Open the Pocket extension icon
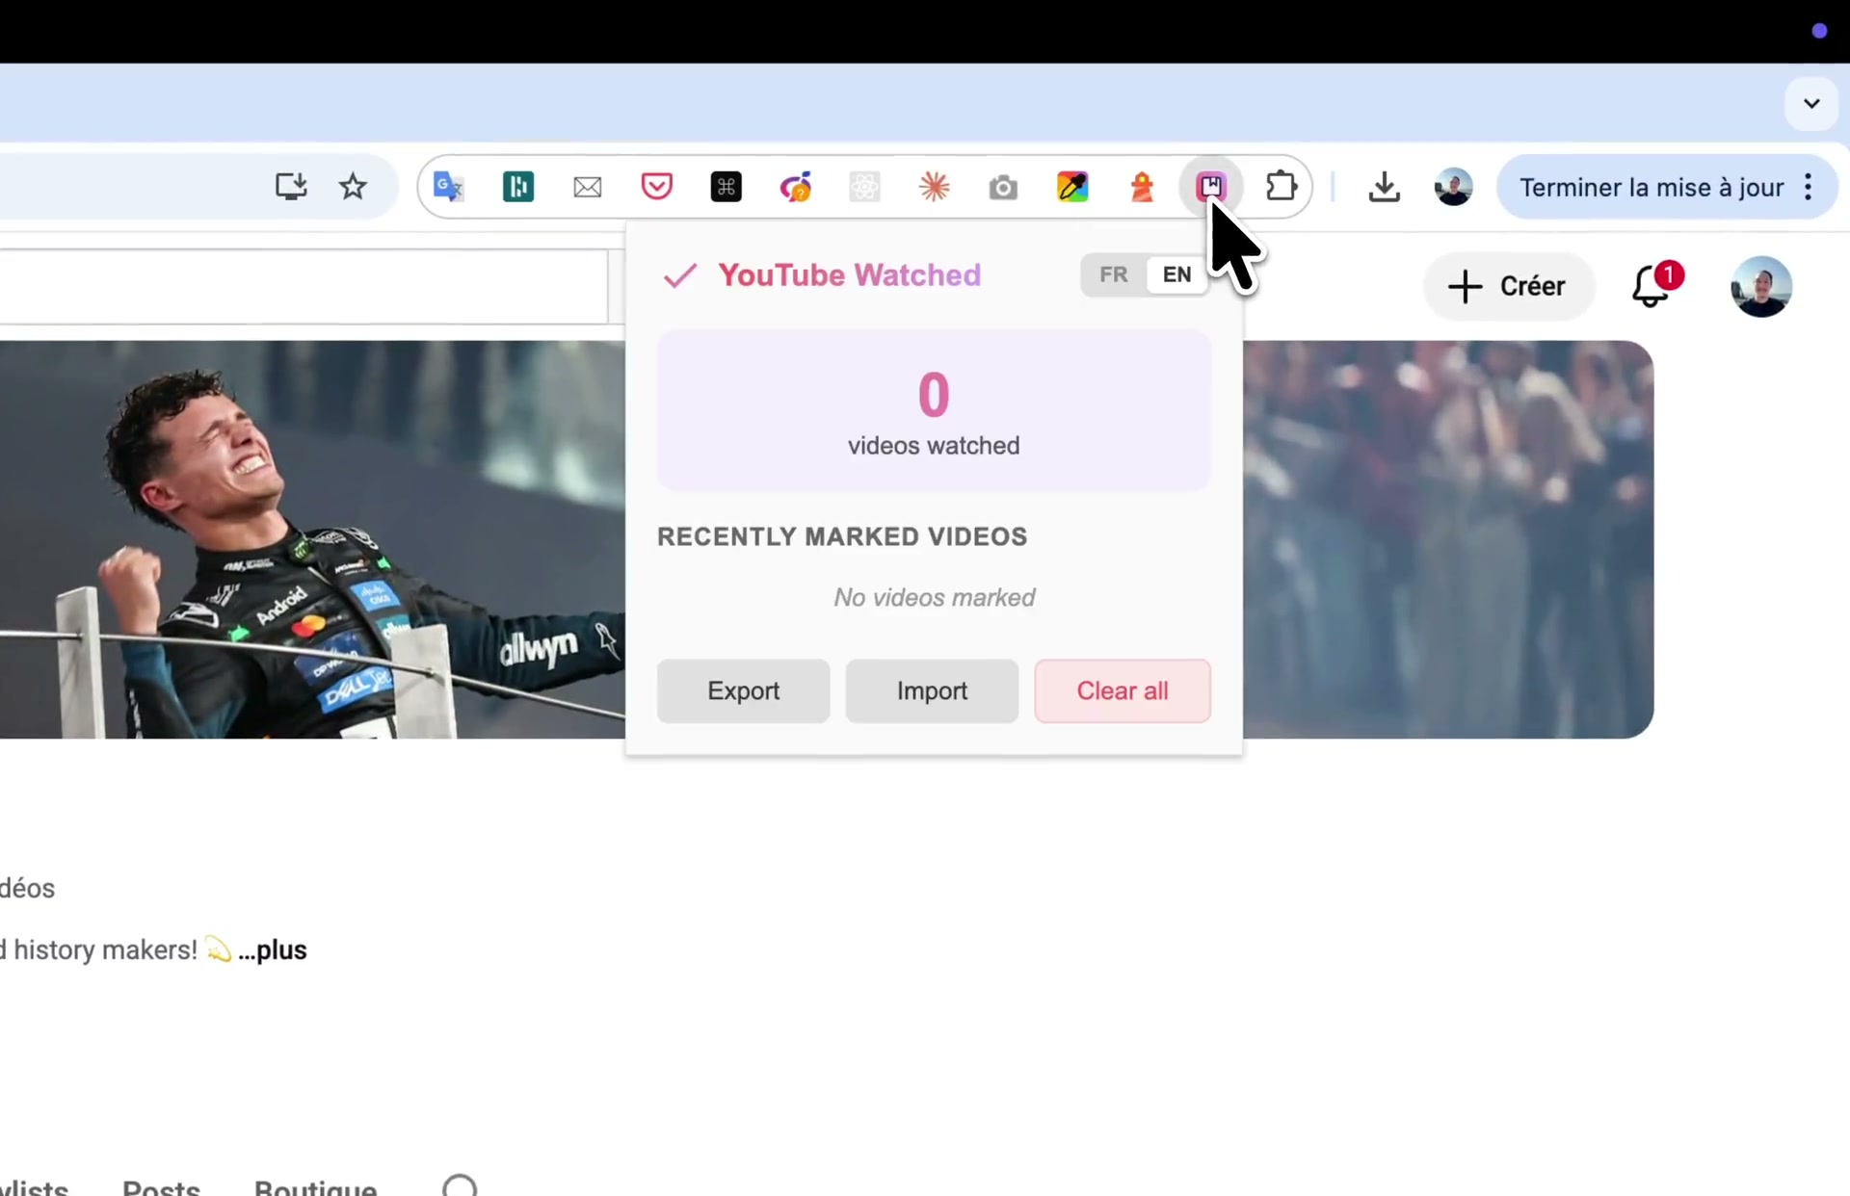 coord(656,187)
